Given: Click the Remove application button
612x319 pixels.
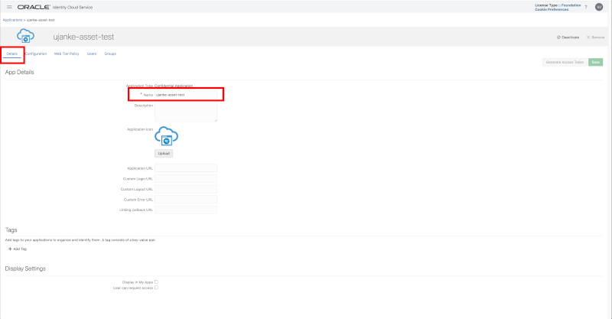Looking at the screenshot, I should 595,37.
